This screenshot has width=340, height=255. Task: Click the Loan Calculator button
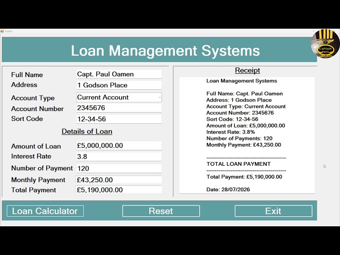[45, 211]
